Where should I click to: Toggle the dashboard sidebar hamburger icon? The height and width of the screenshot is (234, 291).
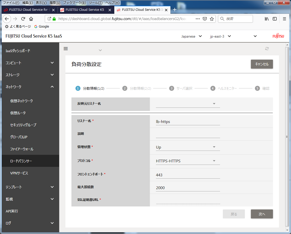(66, 49)
